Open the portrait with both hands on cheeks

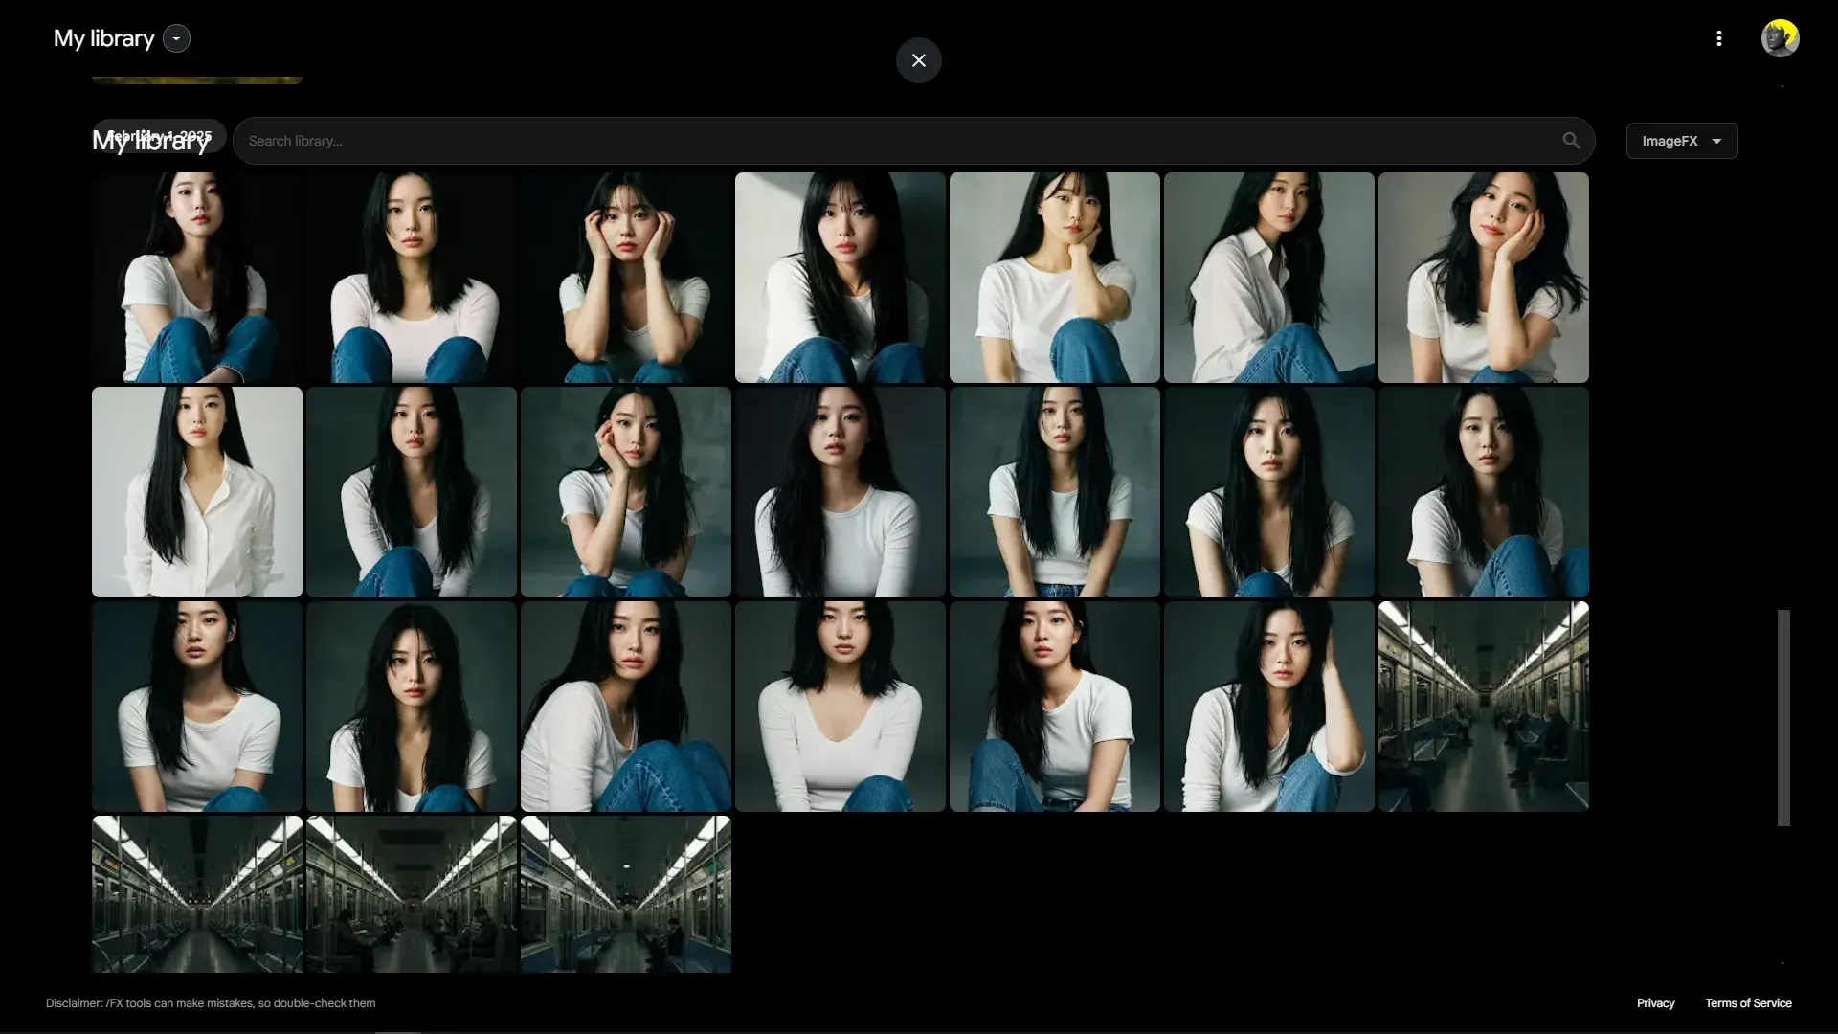pyautogui.click(x=626, y=278)
